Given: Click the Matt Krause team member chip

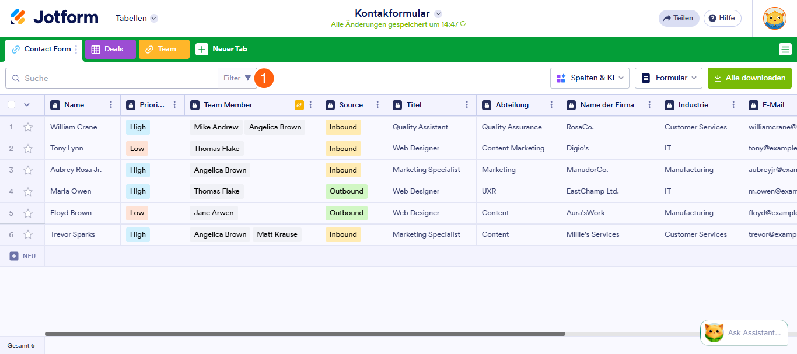Looking at the screenshot, I should 277,234.
